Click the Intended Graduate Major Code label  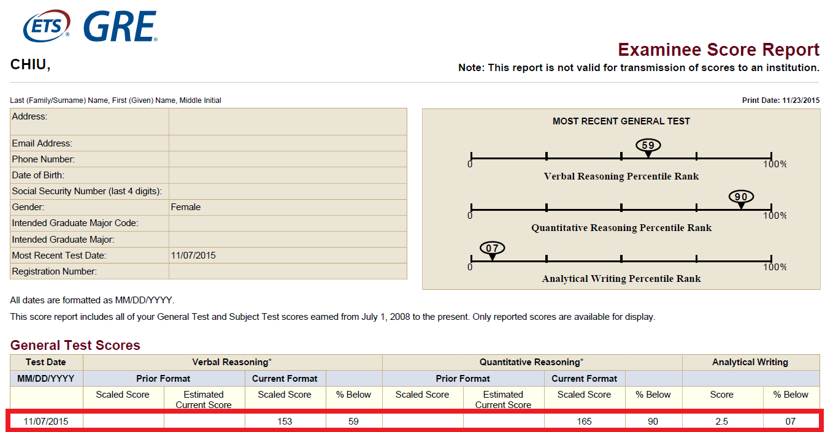pyautogui.click(x=75, y=223)
